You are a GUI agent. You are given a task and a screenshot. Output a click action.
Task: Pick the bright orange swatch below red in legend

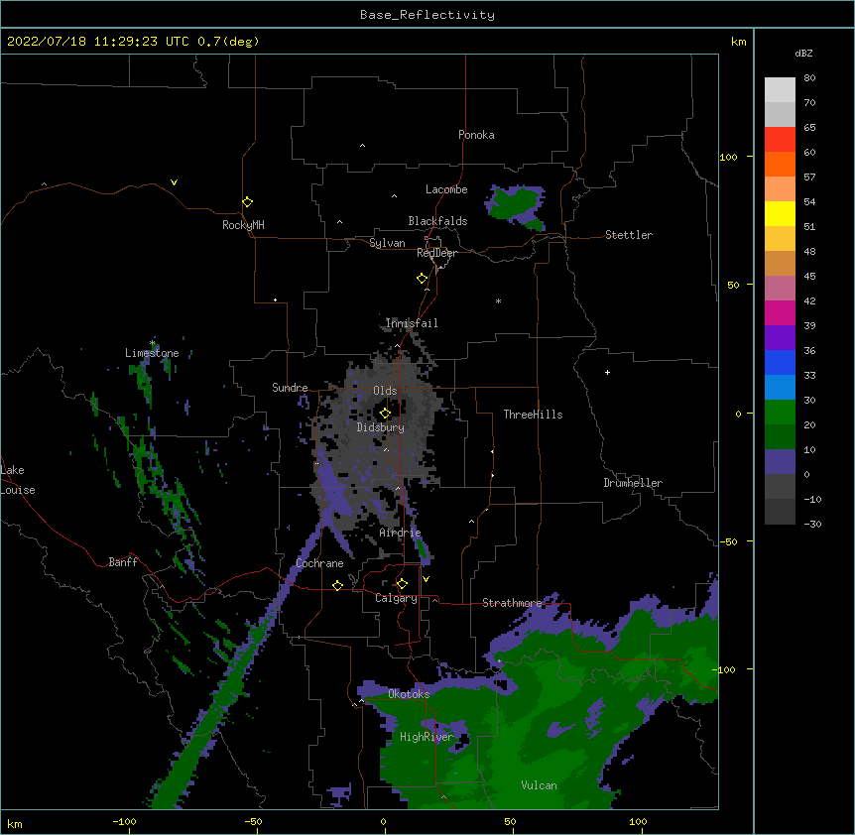coord(780,164)
